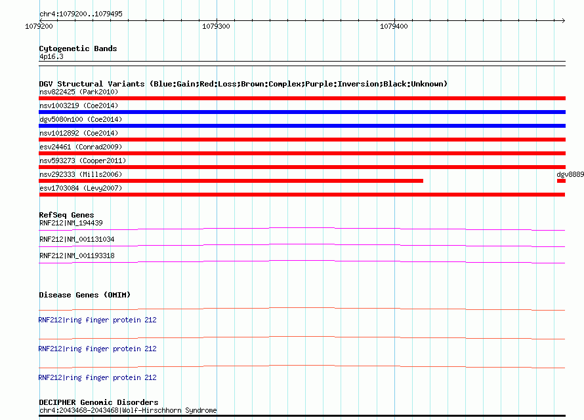The height and width of the screenshot is (420, 584).
Task: Click the small red bar below dgv8889
Action: tap(561, 181)
